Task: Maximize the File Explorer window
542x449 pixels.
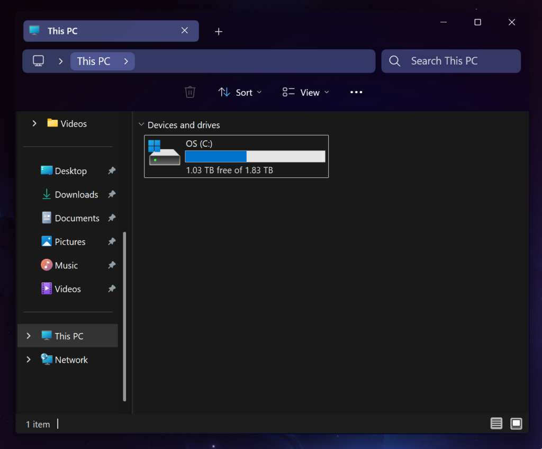Action: click(x=477, y=22)
